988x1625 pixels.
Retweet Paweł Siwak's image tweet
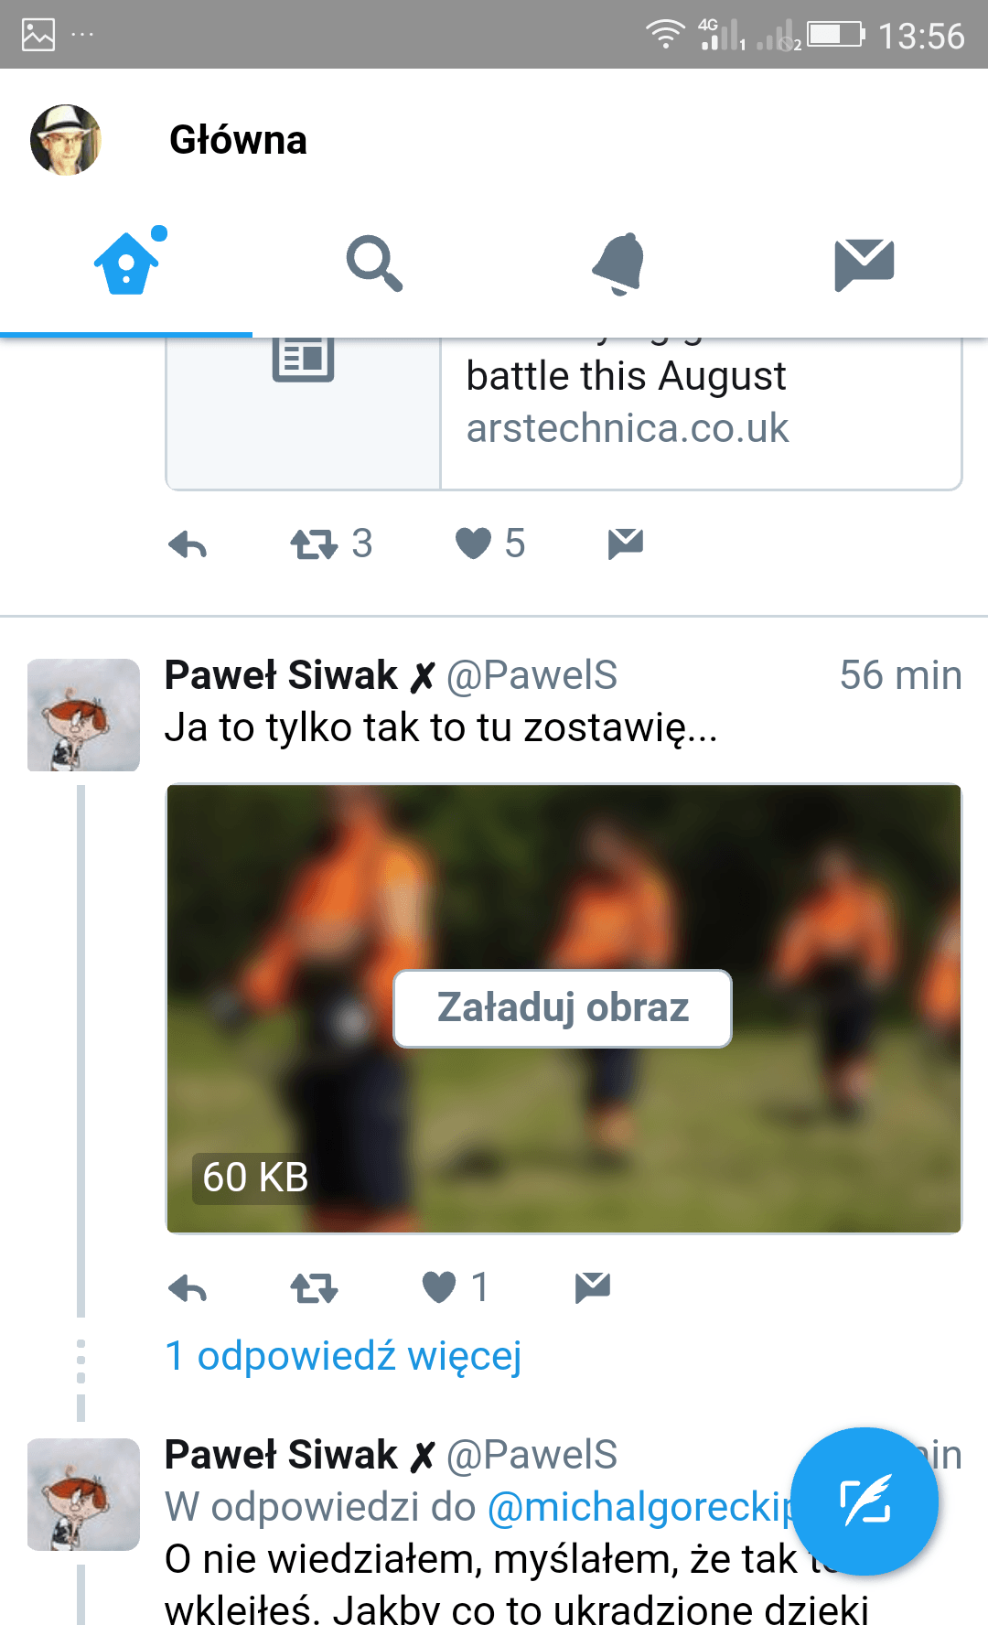click(314, 1288)
